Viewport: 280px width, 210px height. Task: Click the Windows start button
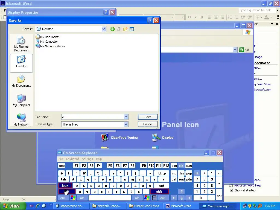[13, 206]
